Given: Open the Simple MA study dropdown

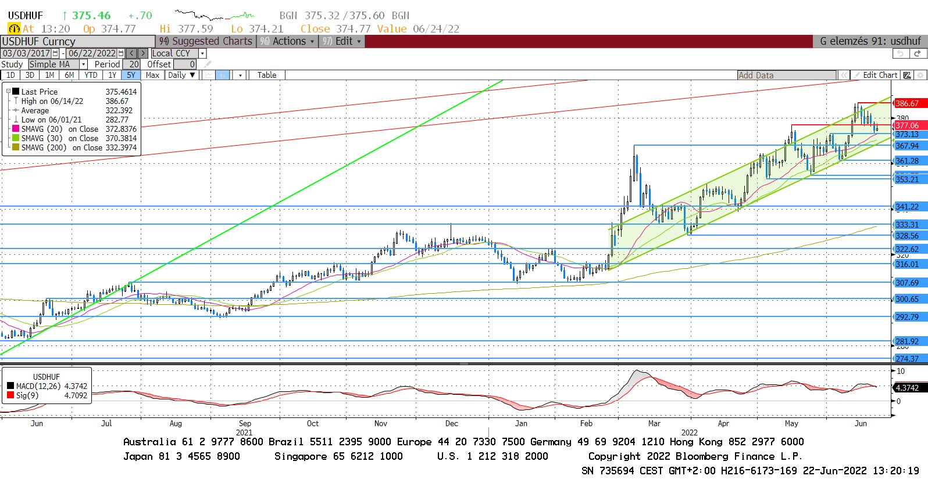Looking at the screenshot, I should [x=84, y=64].
